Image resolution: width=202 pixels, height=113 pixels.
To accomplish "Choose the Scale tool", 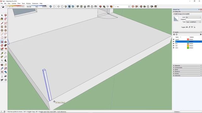I will (x=2, y=49).
